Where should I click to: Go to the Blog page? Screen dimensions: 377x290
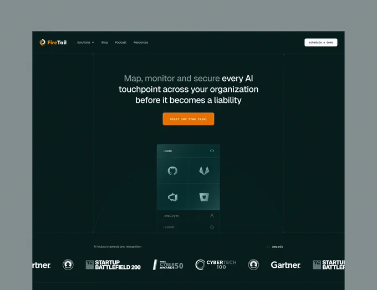point(104,43)
